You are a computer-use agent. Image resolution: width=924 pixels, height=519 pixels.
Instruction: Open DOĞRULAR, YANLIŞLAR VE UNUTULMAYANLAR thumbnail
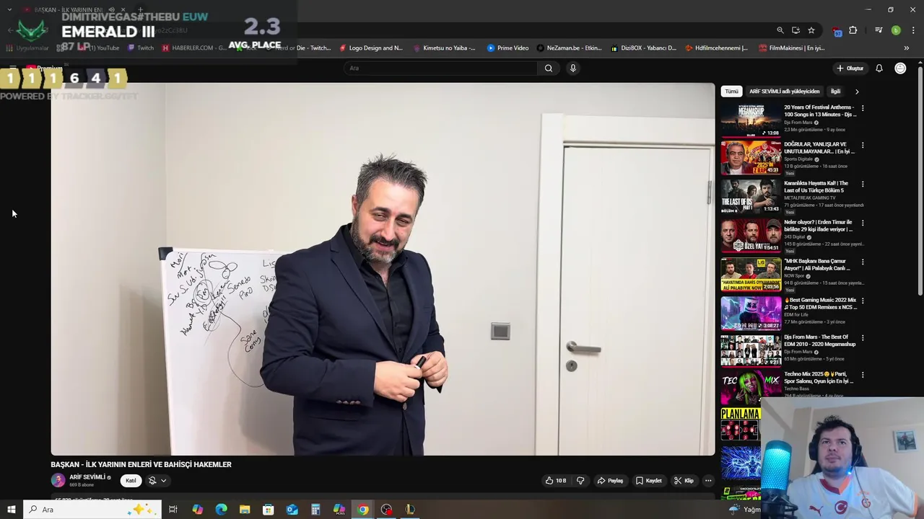point(751,158)
